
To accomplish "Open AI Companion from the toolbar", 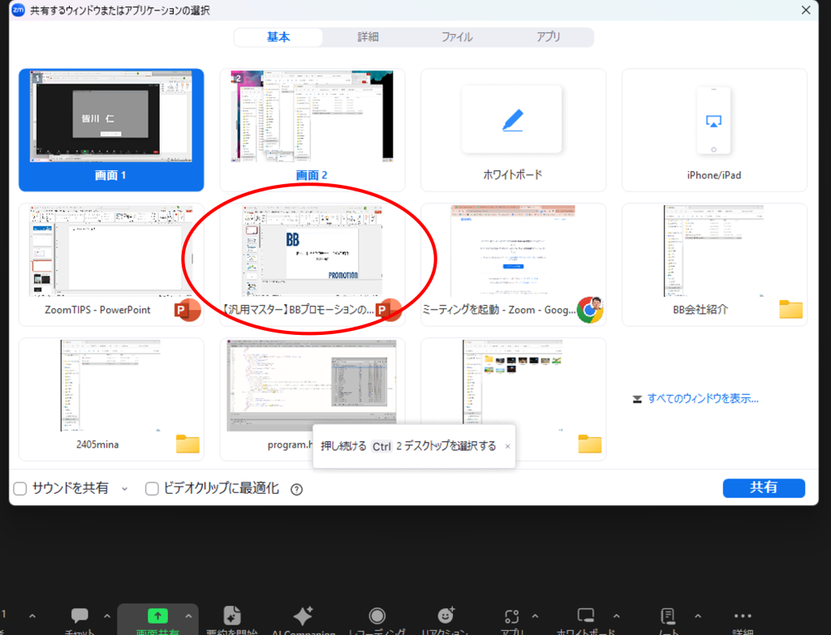I will pos(303,616).
